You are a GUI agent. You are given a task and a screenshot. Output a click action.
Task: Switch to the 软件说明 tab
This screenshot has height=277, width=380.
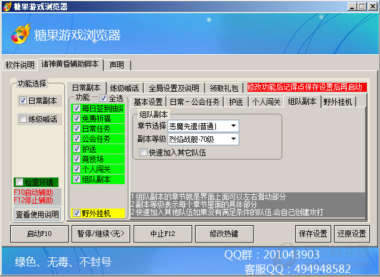pos(20,65)
